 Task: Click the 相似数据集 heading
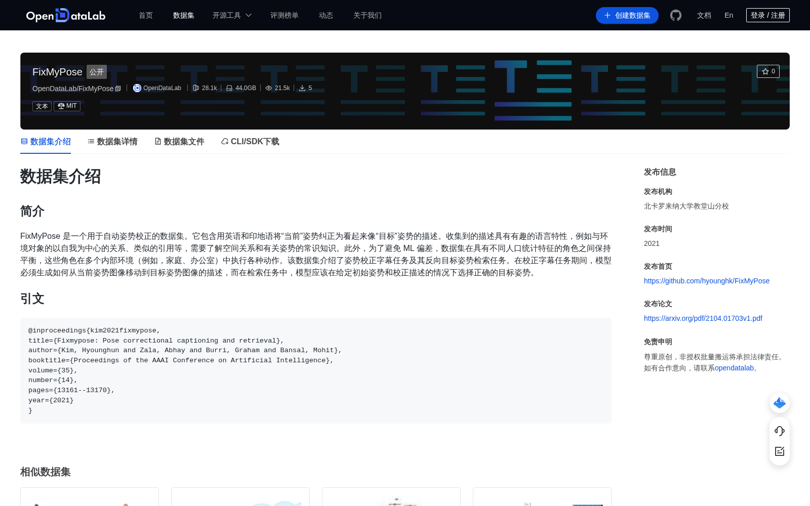pyautogui.click(x=46, y=472)
